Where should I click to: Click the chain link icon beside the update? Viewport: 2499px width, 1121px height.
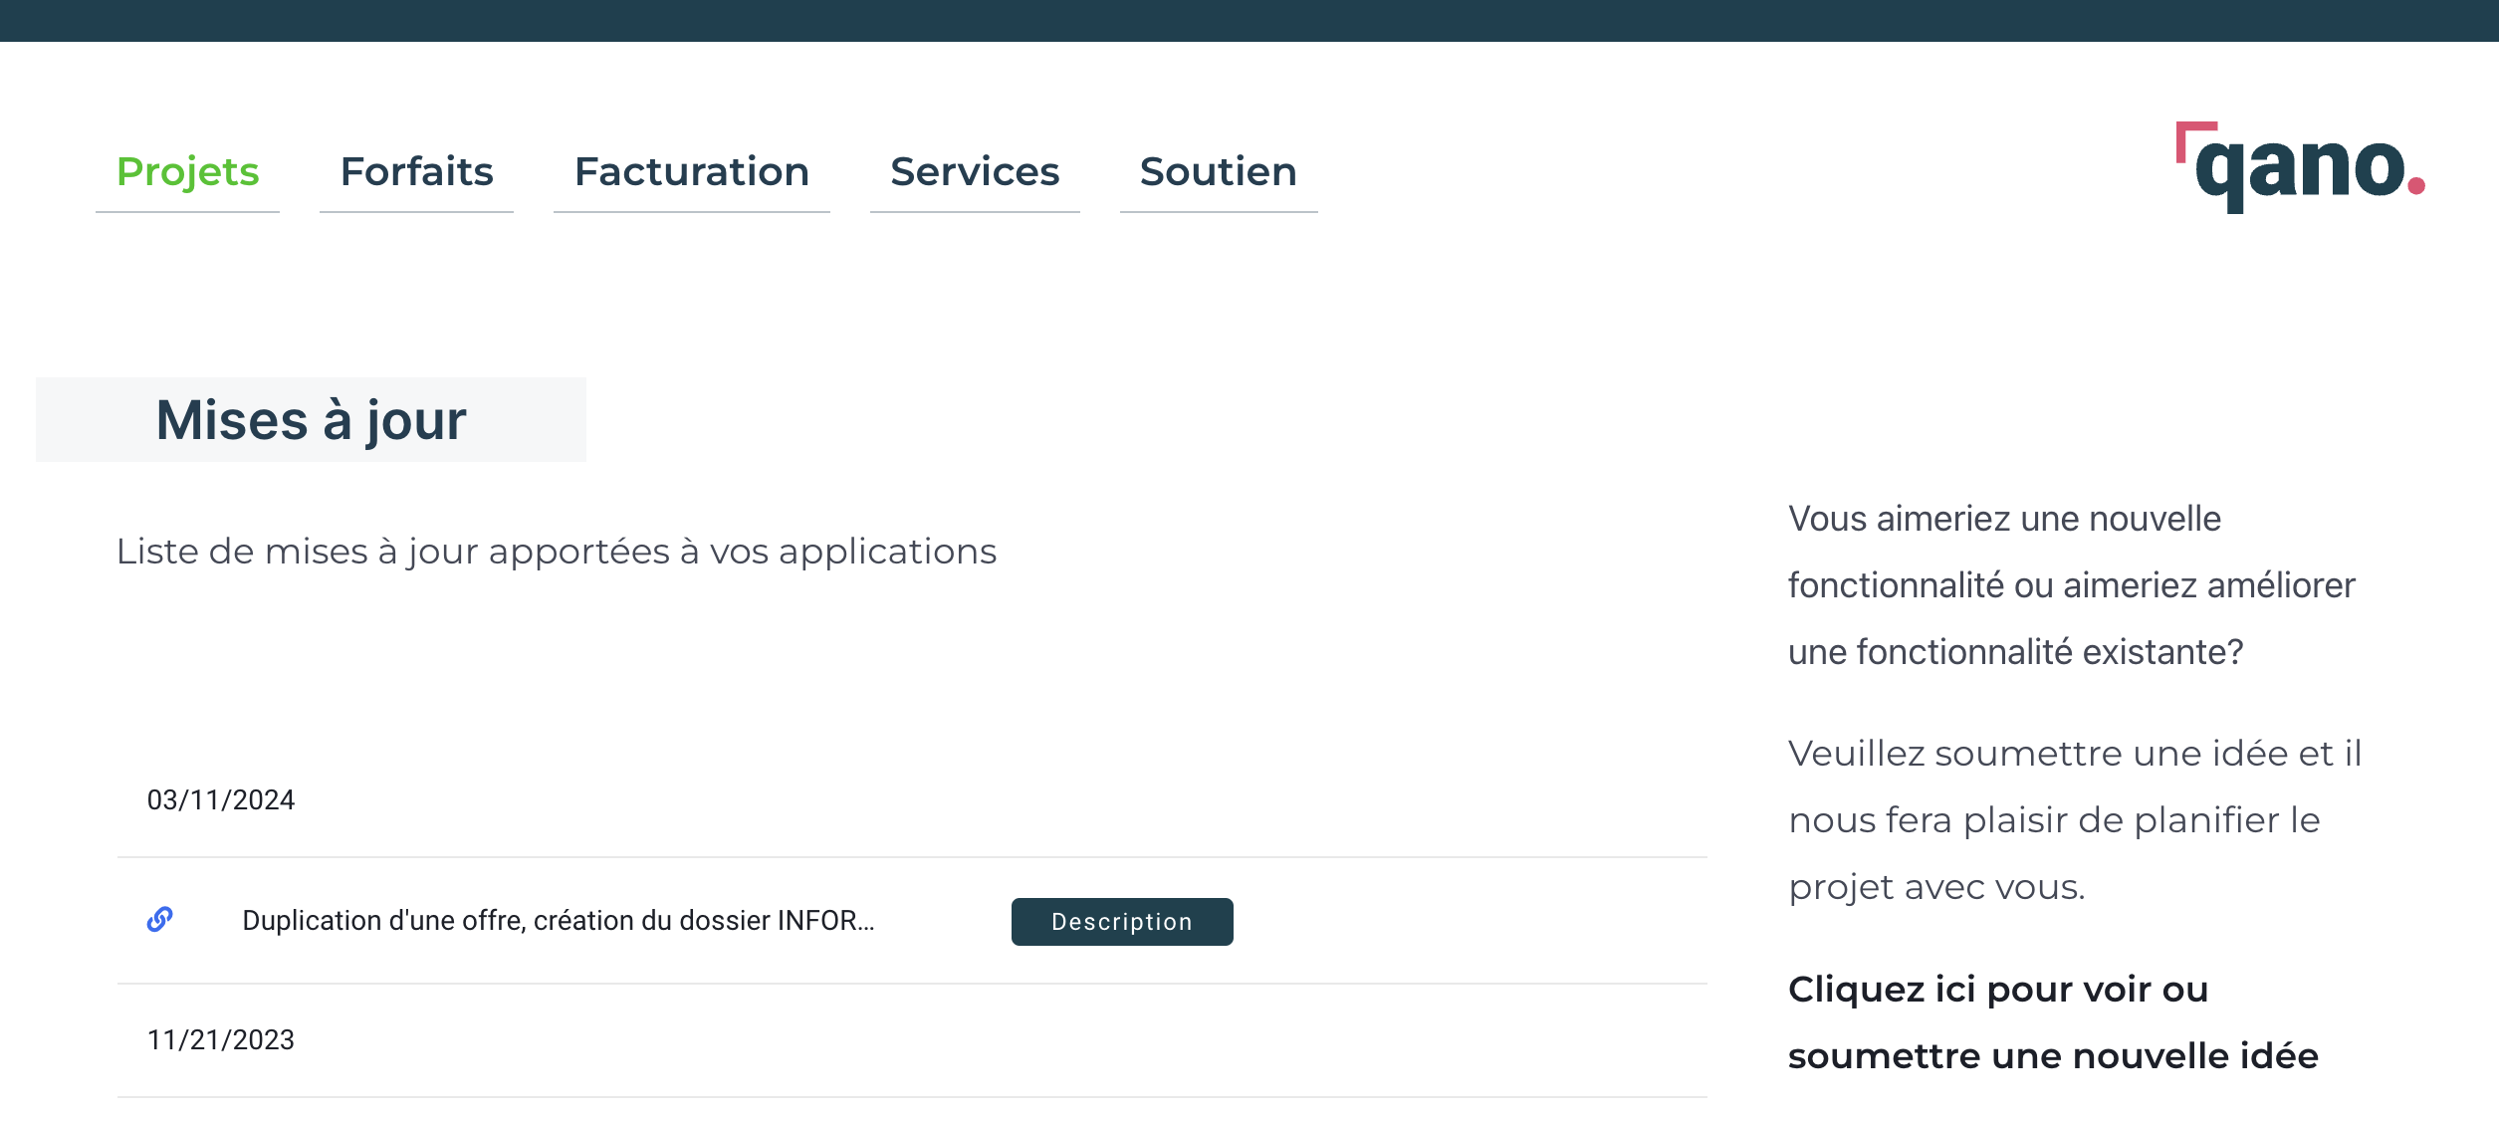click(159, 919)
